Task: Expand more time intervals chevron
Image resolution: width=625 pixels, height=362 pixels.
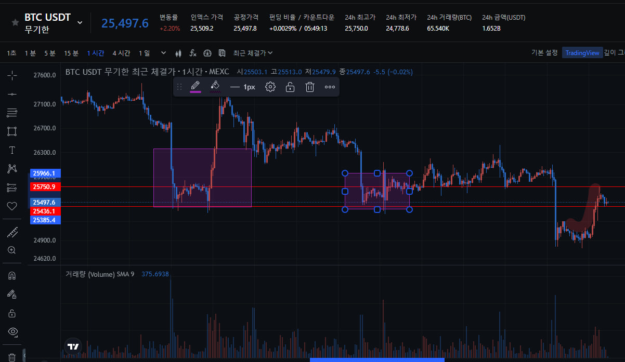Action: click(x=164, y=53)
